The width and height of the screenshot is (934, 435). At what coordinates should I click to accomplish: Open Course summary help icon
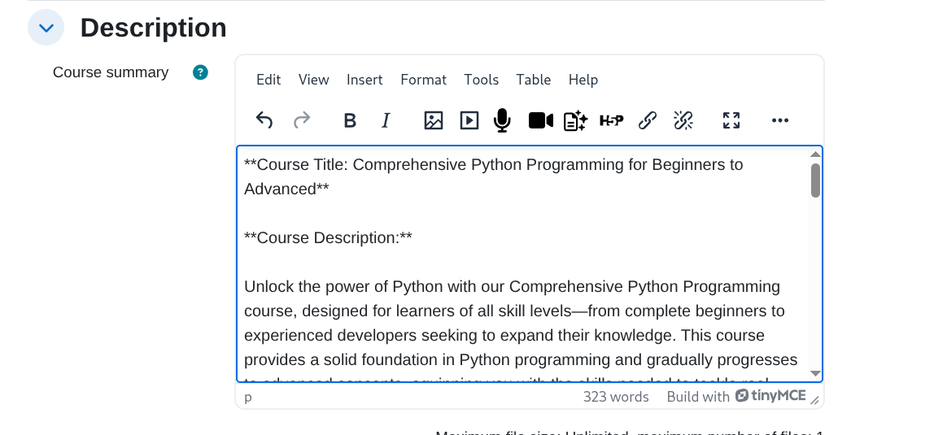coord(201,72)
